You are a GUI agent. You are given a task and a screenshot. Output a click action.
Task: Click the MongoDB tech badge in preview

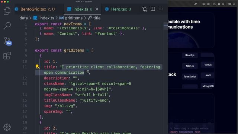click(x=208, y=86)
